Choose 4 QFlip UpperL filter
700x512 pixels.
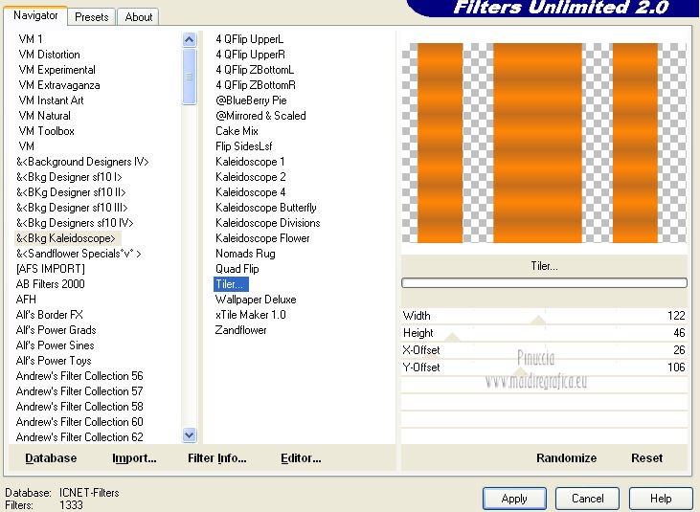[x=250, y=39]
